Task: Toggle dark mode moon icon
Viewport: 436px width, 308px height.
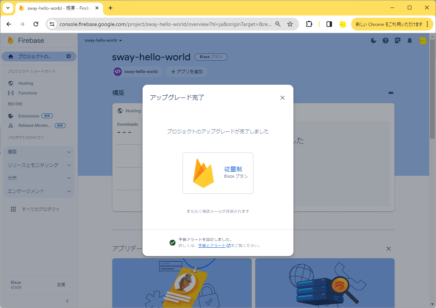Action: coord(373,41)
